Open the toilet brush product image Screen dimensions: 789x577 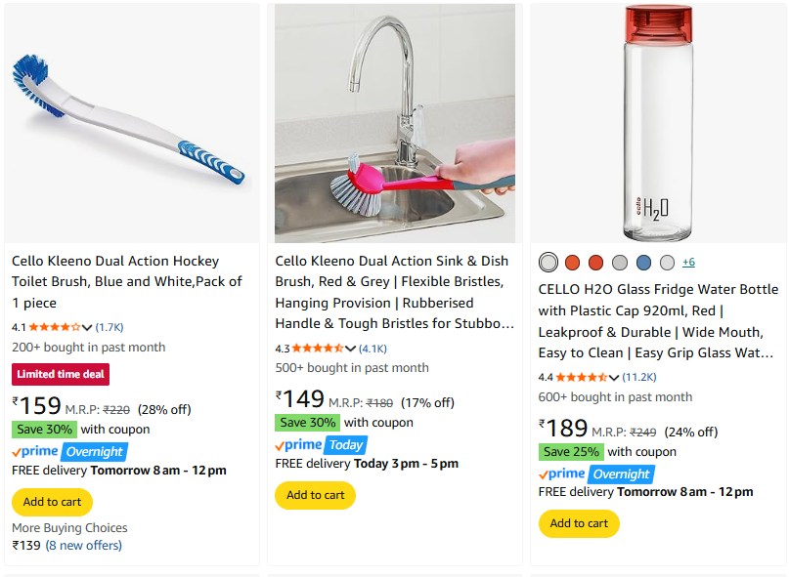coord(132,123)
